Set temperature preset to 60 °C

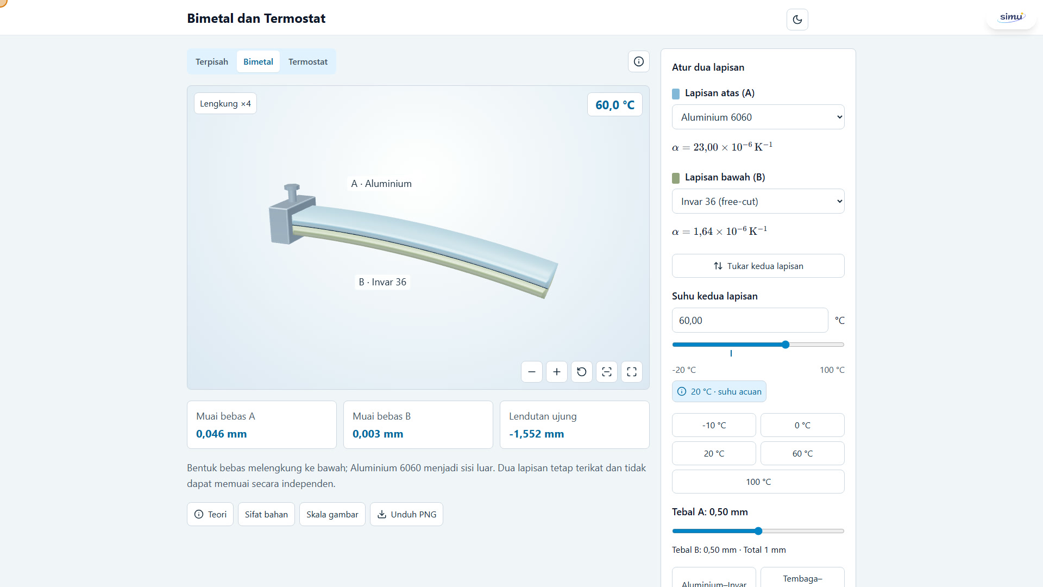click(802, 453)
